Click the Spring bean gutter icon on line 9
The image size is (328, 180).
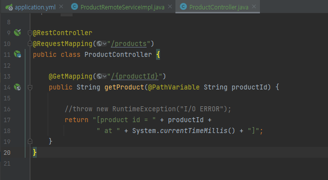coord(17,33)
